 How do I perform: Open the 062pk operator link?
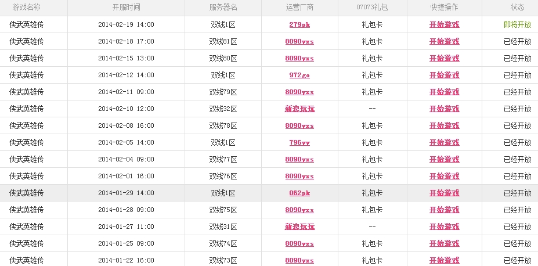[x=299, y=193]
